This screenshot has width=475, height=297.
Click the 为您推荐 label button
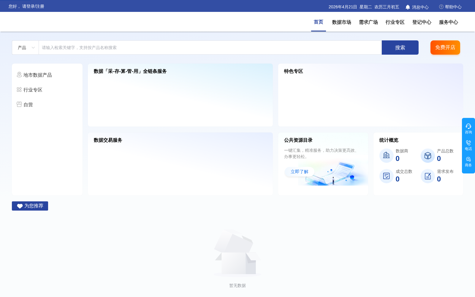pos(30,206)
